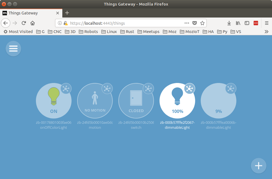Open the zb-00178801003fae06 onOffColorLight name
This screenshot has height=179, width=272.
pyautogui.click(x=54, y=125)
